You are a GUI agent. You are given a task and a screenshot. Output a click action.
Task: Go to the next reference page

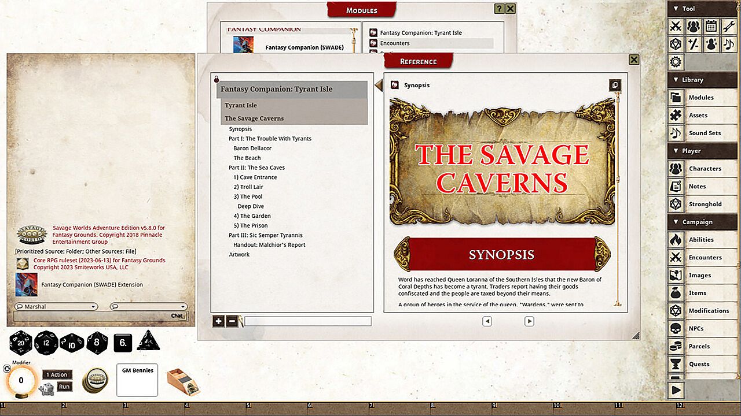pos(529,321)
